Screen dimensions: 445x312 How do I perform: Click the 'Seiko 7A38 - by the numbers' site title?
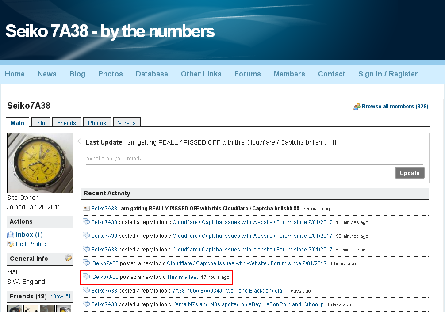pos(110,31)
